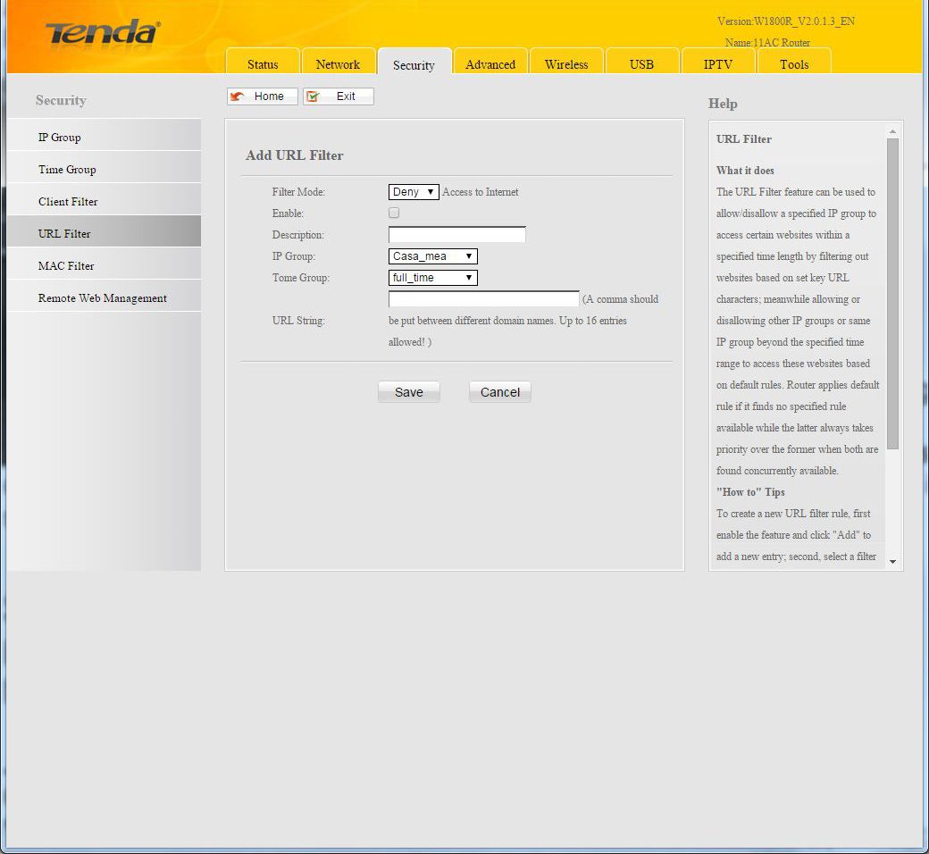Open the full_time time group dropdown
The height and width of the screenshot is (854, 929).
[432, 278]
